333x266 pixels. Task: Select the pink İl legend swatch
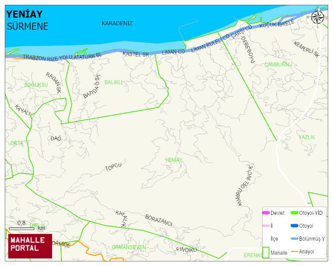266,226
